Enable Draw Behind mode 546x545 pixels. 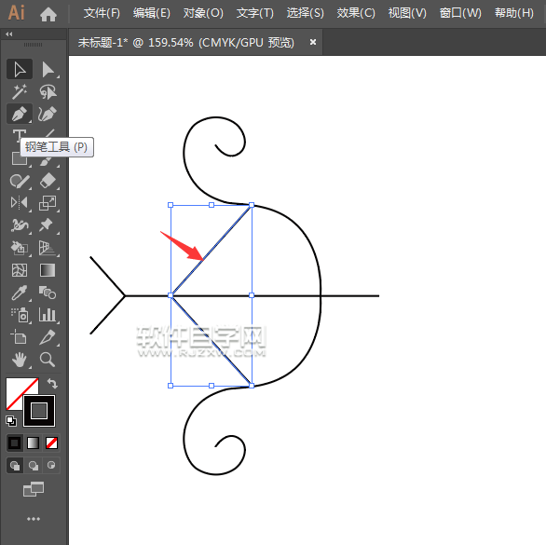[x=34, y=465]
